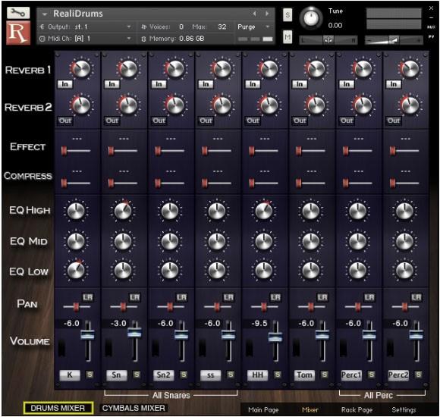Solo the ss channel
440x417 pixels.
(231, 375)
